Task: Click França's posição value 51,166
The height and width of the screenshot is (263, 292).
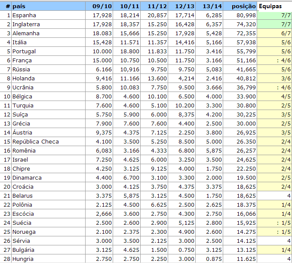Action: click(x=246, y=61)
